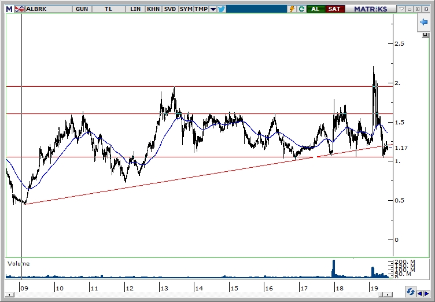This screenshot has width=435, height=302.
Task: Click the blue back arrow icon
Action: click(x=423, y=22)
